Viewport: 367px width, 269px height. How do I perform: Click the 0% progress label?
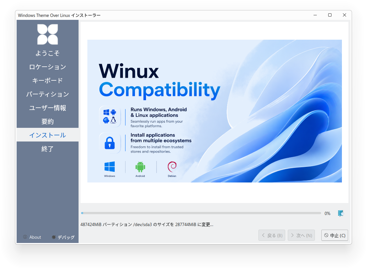point(328,213)
